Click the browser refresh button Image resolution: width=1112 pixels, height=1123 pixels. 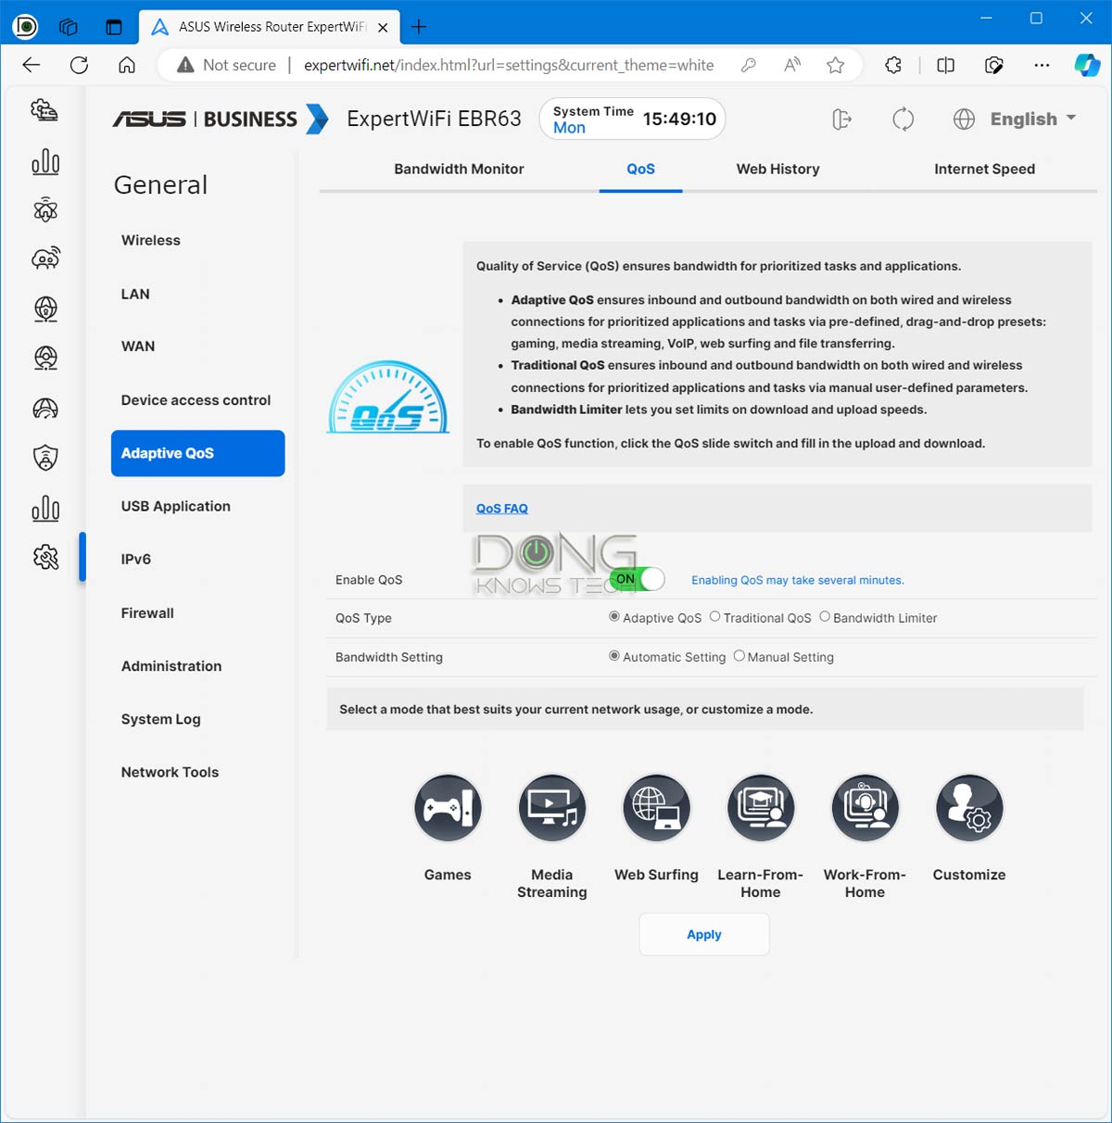[x=79, y=65]
